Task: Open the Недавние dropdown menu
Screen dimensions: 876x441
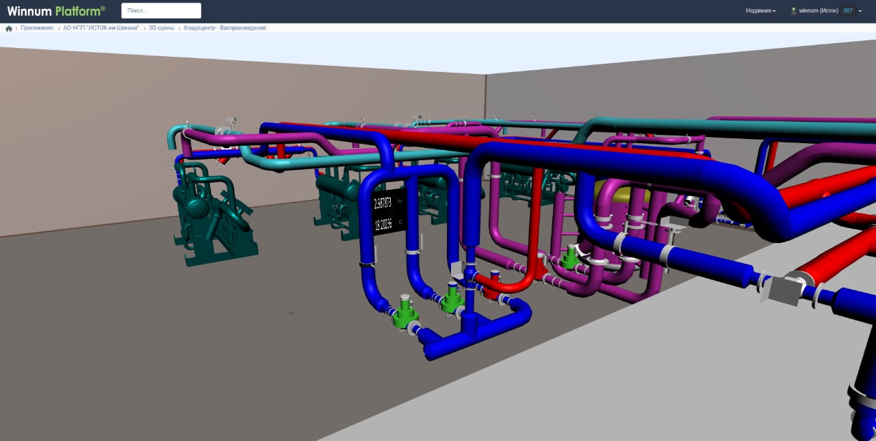Action: (761, 11)
